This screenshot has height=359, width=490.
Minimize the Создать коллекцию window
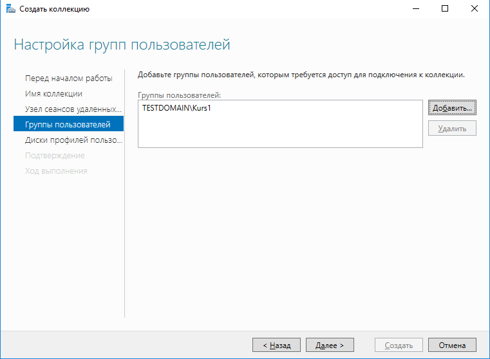[x=415, y=9]
